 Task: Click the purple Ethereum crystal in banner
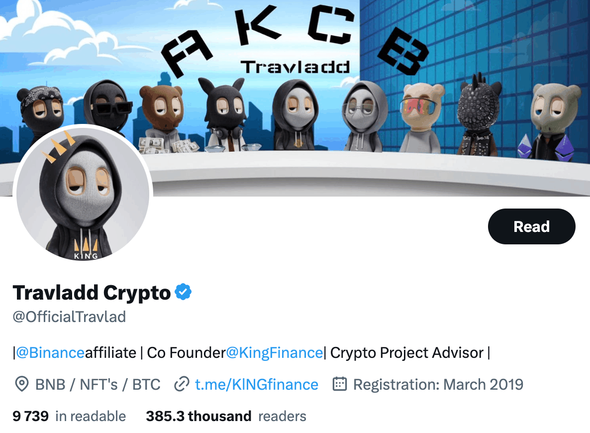point(565,148)
